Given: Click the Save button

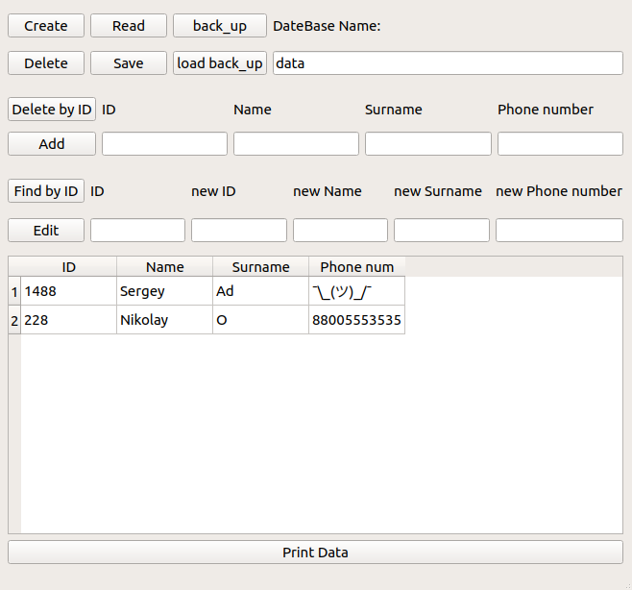Looking at the screenshot, I should 129,62.
